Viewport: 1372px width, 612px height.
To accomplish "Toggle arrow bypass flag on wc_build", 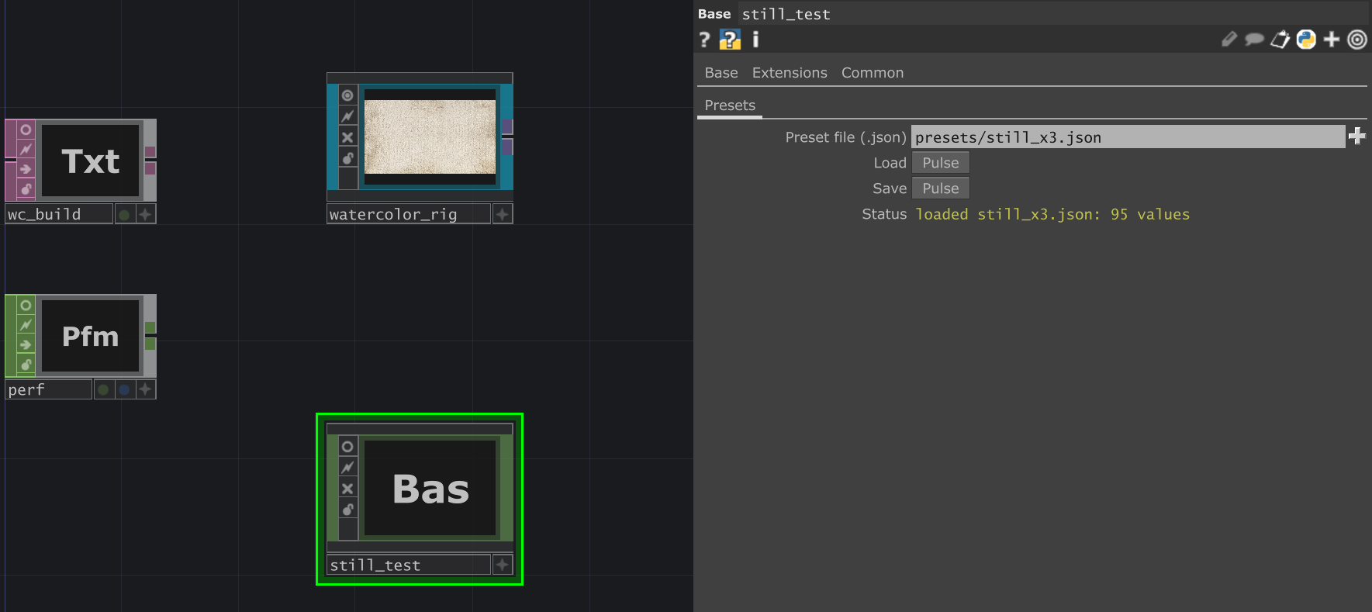I will coord(26,169).
